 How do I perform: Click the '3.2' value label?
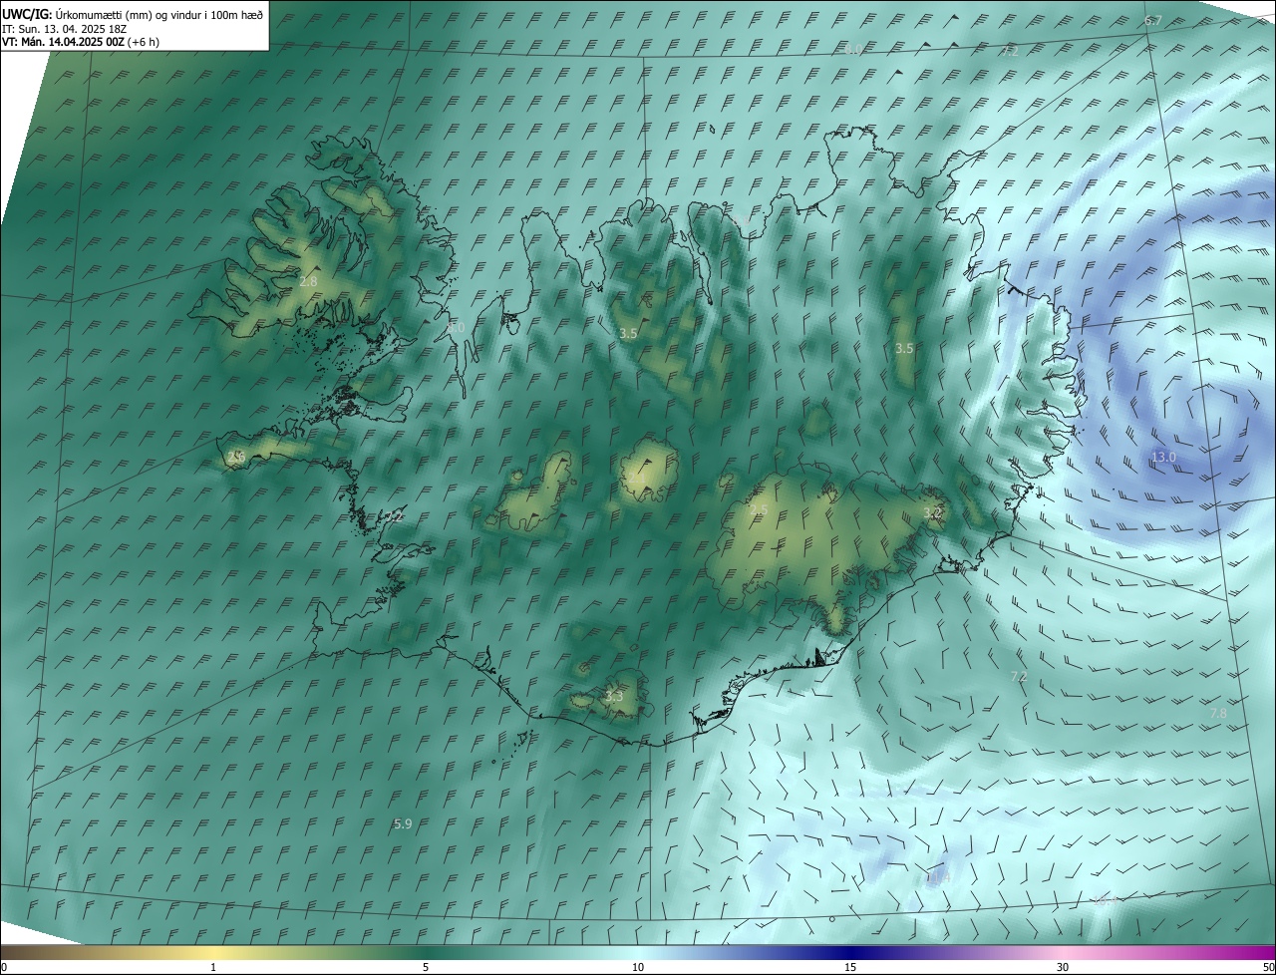coord(932,512)
